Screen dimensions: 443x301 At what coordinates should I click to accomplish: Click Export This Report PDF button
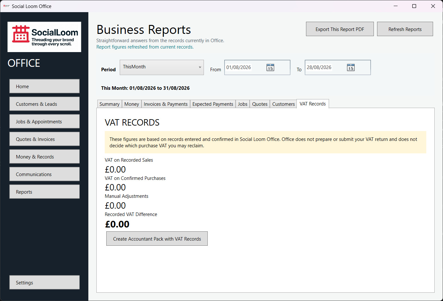(340, 29)
